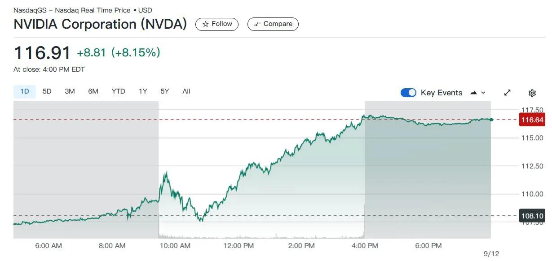Click the red 116.64 price label
This screenshot has height=261, width=552.
(x=532, y=120)
